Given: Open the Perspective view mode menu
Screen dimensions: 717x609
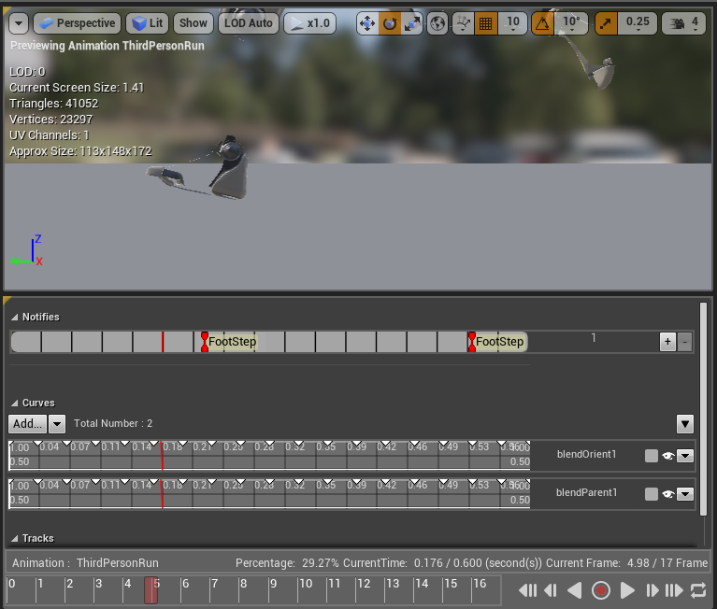Looking at the screenshot, I should click(x=78, y=23).
